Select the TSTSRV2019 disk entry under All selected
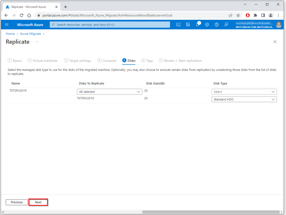Viewport: 286px width, 215px height. point(85,98)
